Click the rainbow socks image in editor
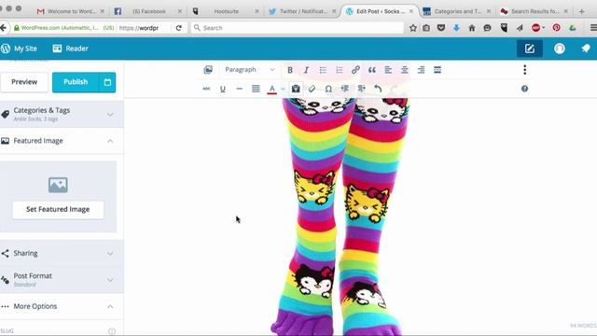 [340, 217]
